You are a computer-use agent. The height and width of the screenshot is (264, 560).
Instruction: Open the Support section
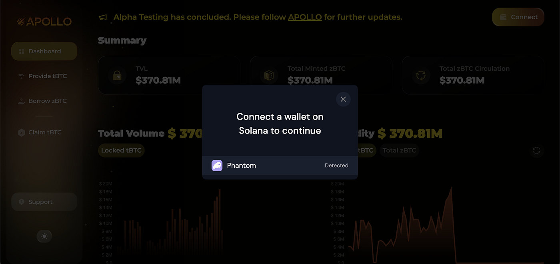click(x=44, y=201)
